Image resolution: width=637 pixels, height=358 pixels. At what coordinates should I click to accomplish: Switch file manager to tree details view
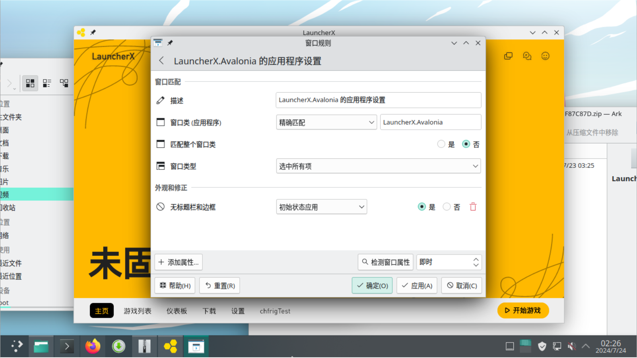tap(64, 83)
